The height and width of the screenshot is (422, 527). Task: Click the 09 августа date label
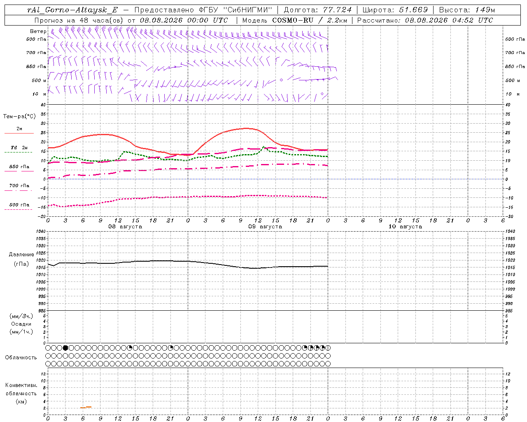[x=265, y=227]
